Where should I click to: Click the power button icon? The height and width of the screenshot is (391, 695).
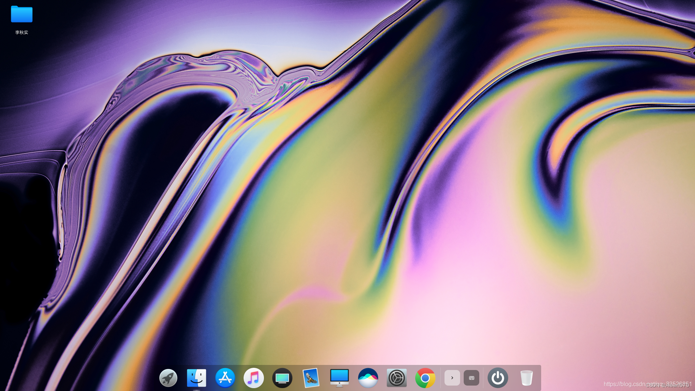[x=498, y=378]
